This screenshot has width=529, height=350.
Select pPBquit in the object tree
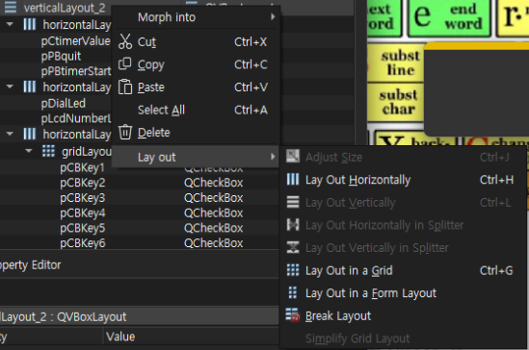coord(61,56)
